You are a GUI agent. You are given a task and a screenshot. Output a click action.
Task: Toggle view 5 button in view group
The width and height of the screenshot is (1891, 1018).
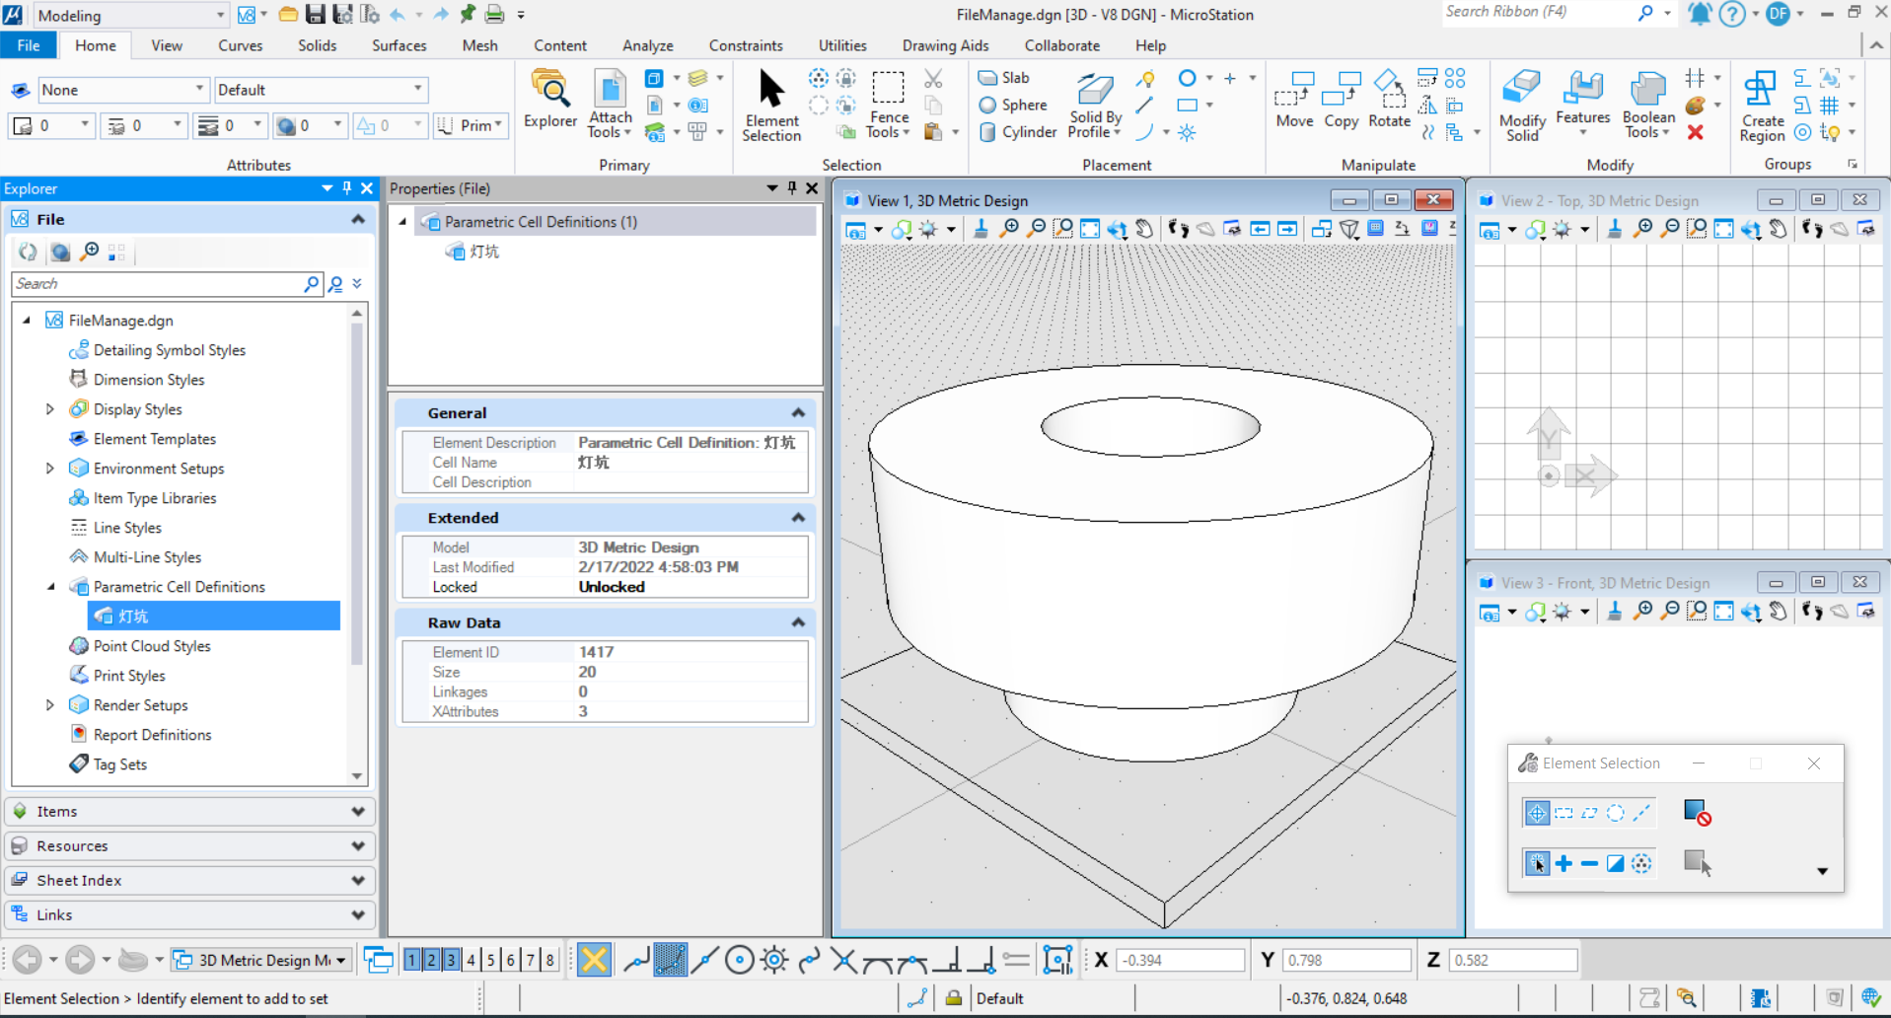coord(490,960)
